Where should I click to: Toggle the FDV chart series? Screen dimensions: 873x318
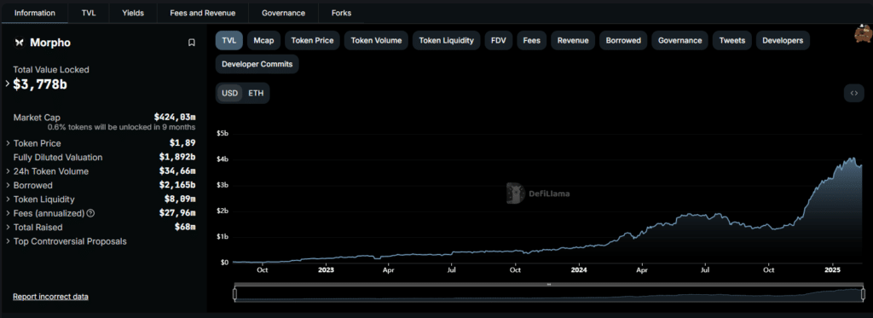point(498,41)
